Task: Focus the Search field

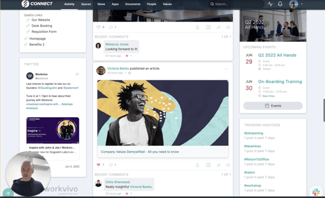Action: (236, 4)
